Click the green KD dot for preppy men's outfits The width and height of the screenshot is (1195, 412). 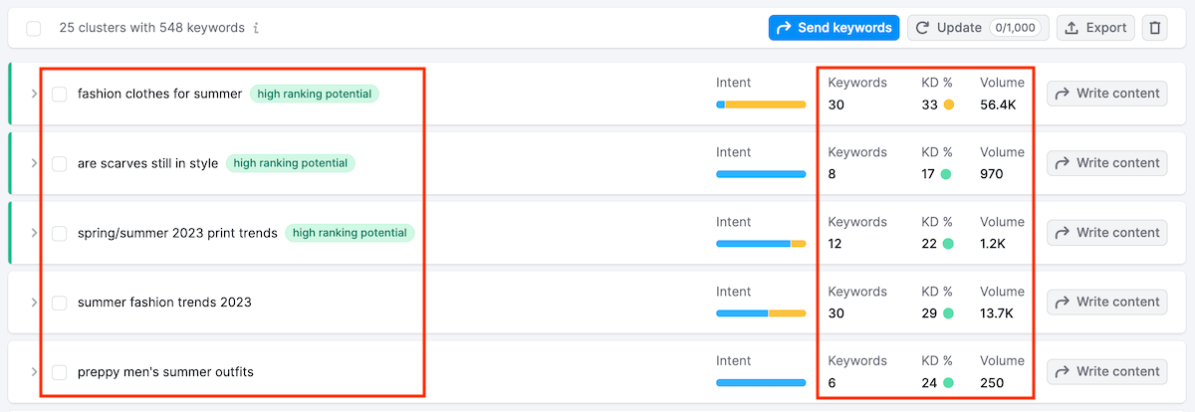pos(948,383)
